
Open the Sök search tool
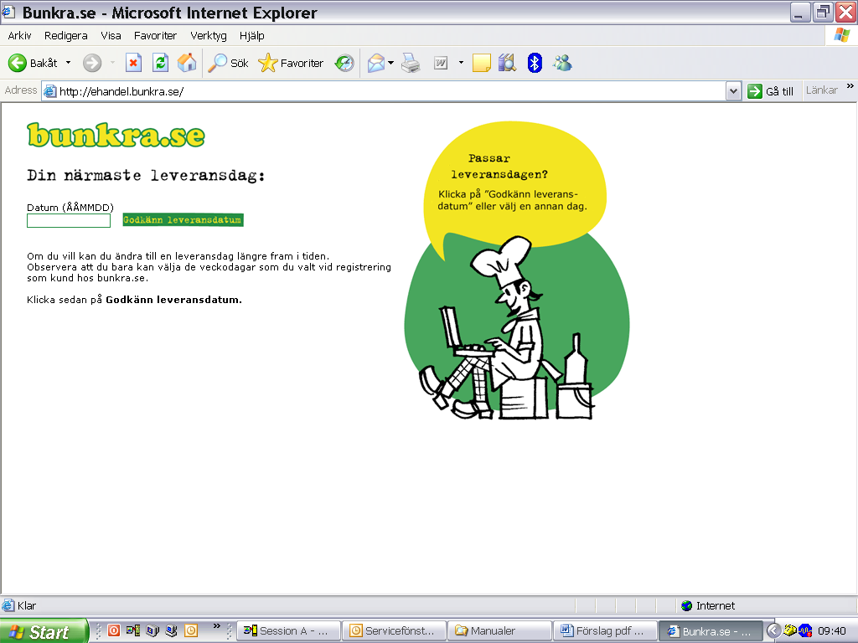228,63
